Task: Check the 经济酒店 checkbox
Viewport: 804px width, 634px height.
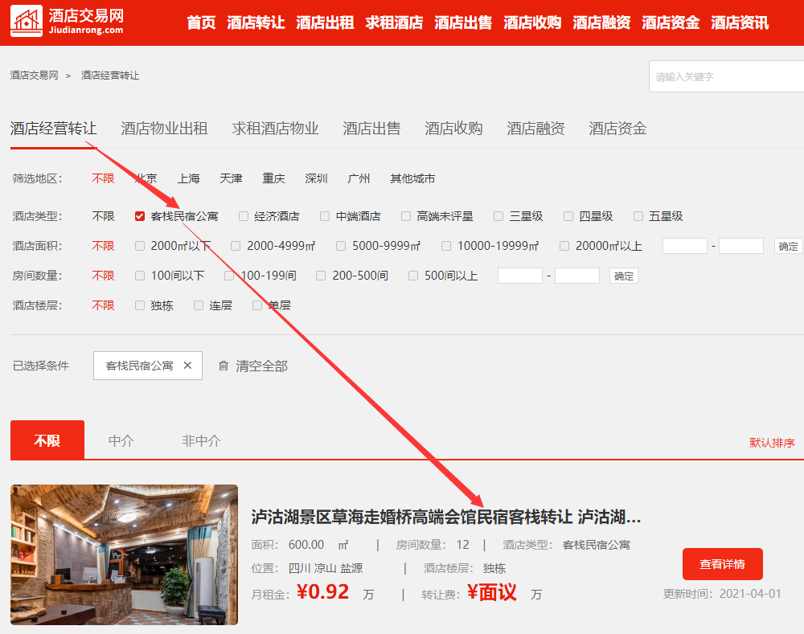Action: [x=244, y=216]
